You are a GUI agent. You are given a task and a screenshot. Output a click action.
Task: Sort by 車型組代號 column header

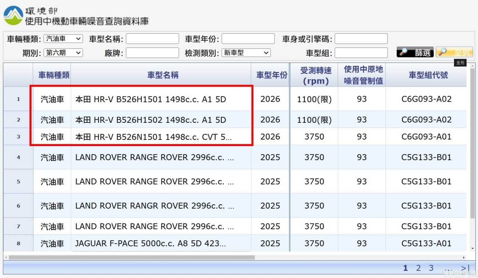point(426,75)
